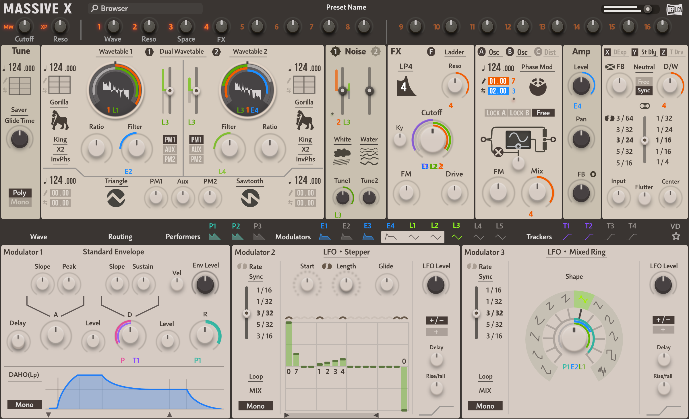Click the Replica logo icon

674,10
